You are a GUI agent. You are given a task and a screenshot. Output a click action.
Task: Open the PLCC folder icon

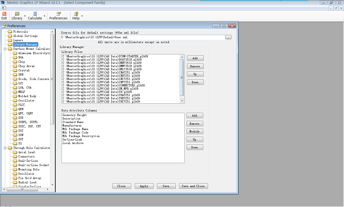[15, 105]
